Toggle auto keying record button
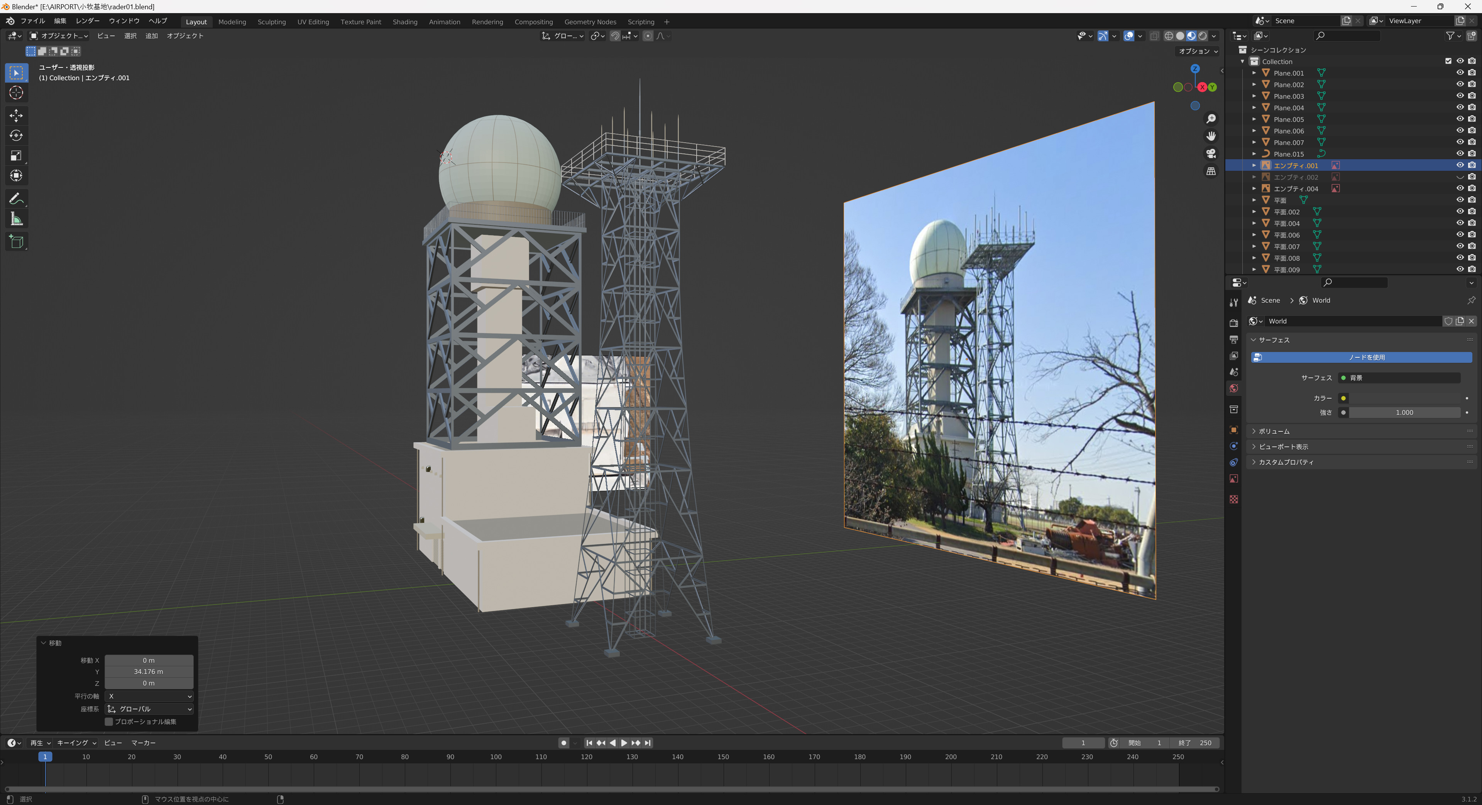The height and width of the screenshot is (805, 1482). [564, 743]
